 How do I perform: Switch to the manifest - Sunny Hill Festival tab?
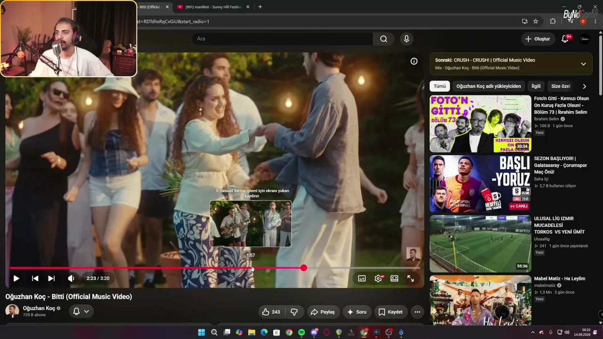point(214,7)
